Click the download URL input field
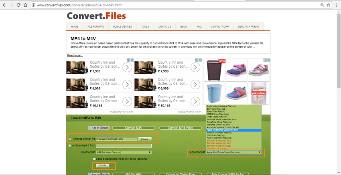 click(x=124, y=146)
